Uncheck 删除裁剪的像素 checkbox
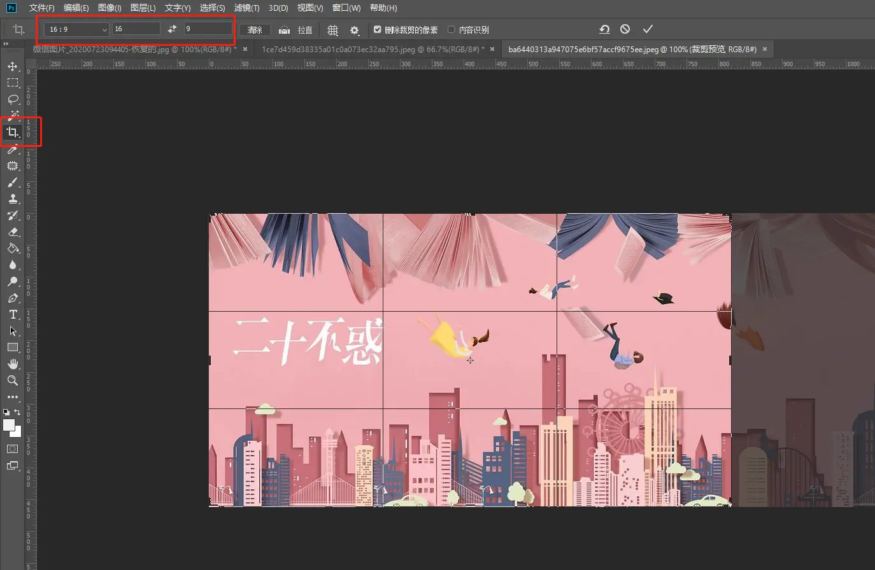This screenshot has height=570, width=875. [378, 29]
